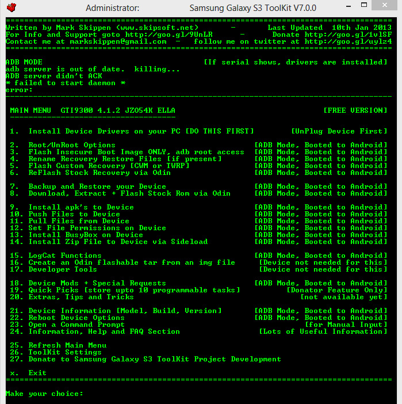Image resolution: width=402 pixels, height=404 pixels.
Task: Close the Samsung Galaxy S3 ToolKit window
Action: pyautogui.click(x=385, y=5)
